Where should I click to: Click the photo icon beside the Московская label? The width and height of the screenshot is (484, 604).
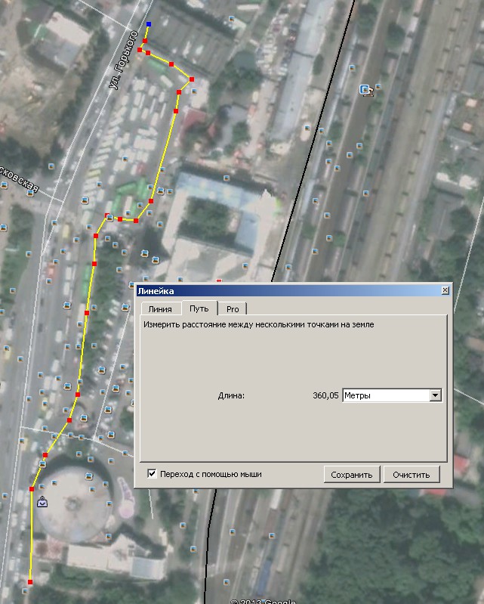pyautogui.click(x=51, y=166)
